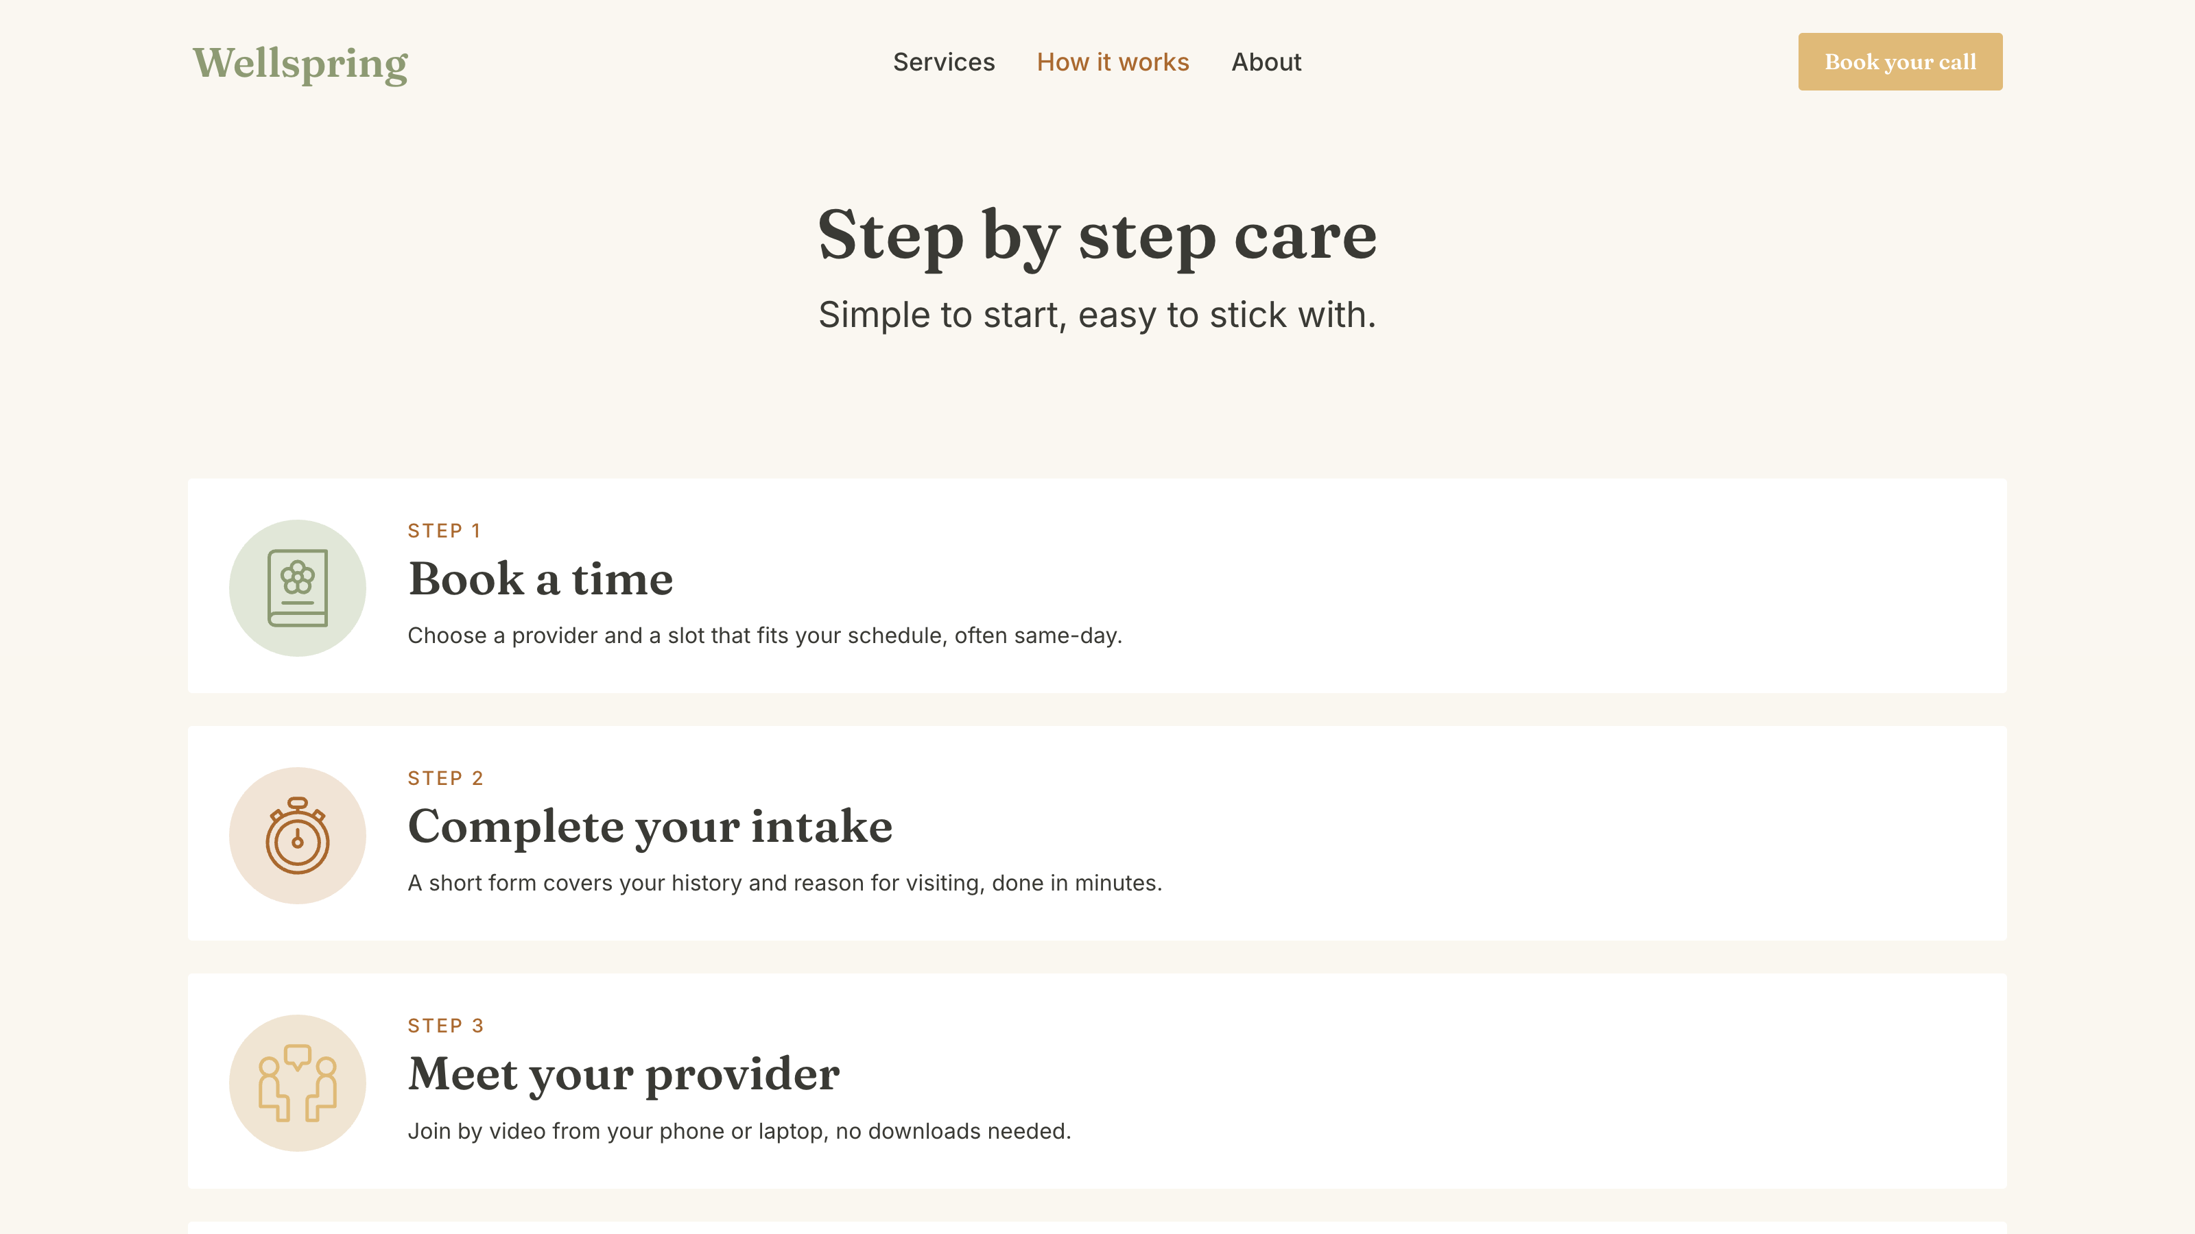The width and height of the screenshot is (2195, 1234).
Task: Click the STEP 2 label
Action: pyautogui.click(x=446, y=778)
